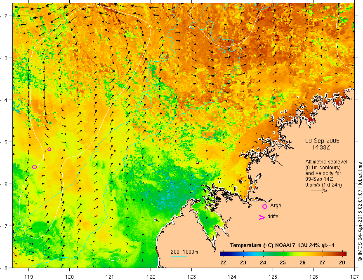
Task: Click the small white closed contour near 121E, 17.8S
Action: click(114, 259)
